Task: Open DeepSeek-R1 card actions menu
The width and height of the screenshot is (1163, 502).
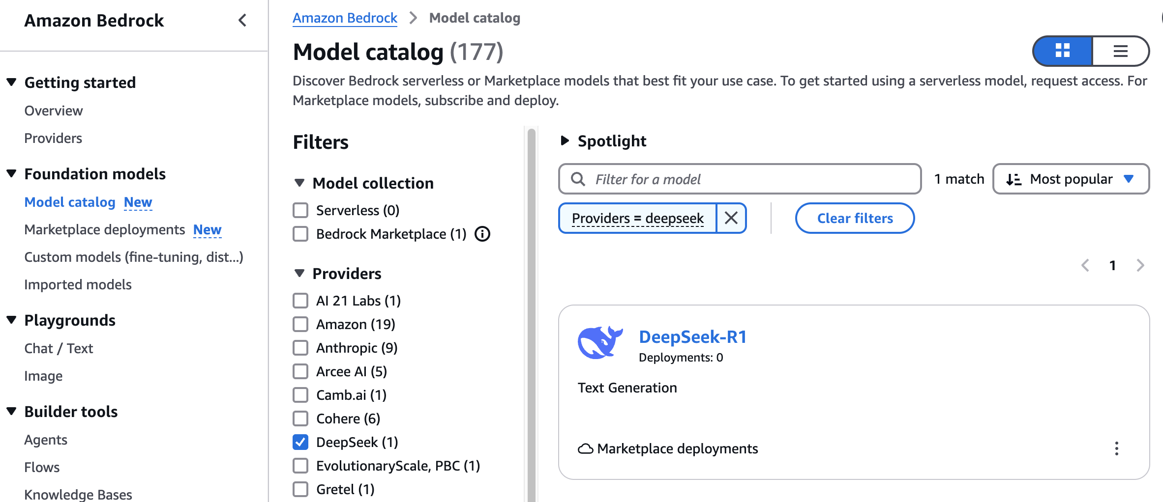Action: [x=1117, y=448]
